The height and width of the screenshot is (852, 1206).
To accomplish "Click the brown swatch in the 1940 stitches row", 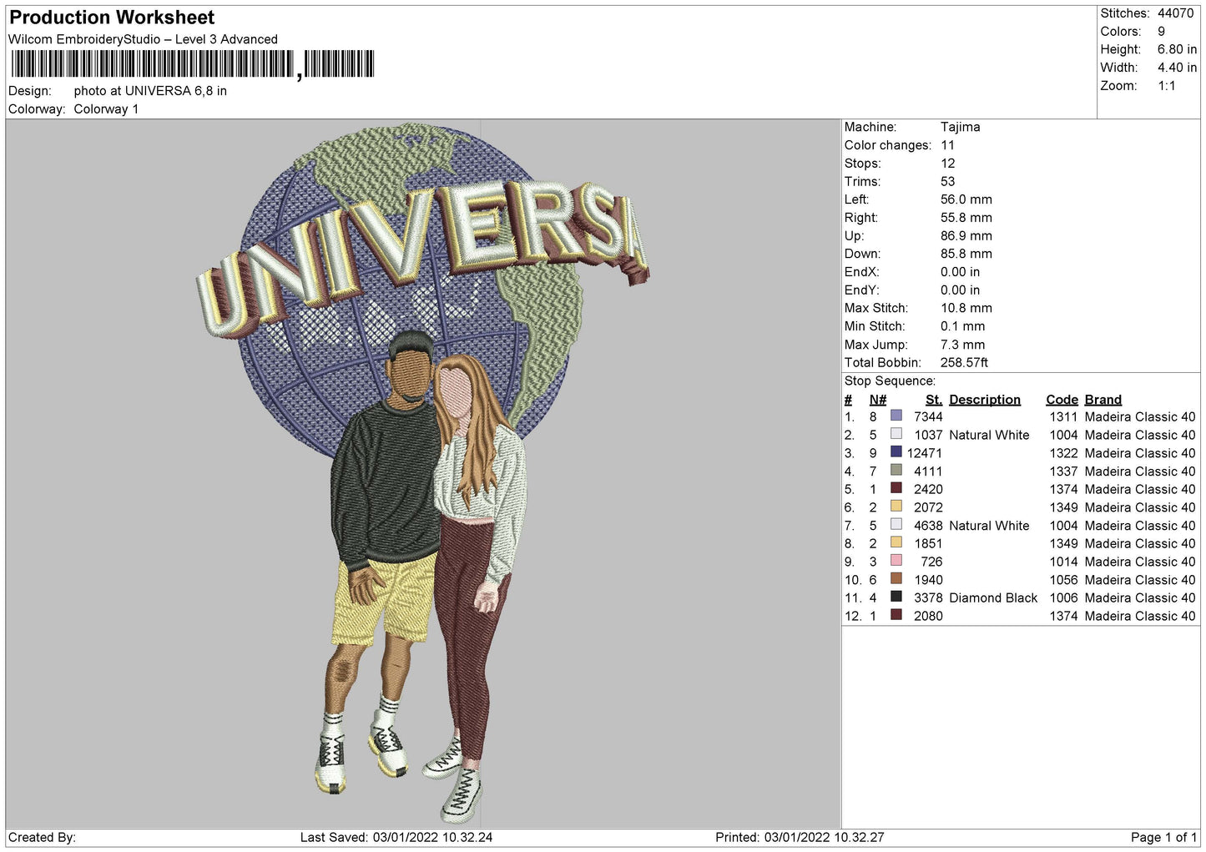I will point(896,579).
